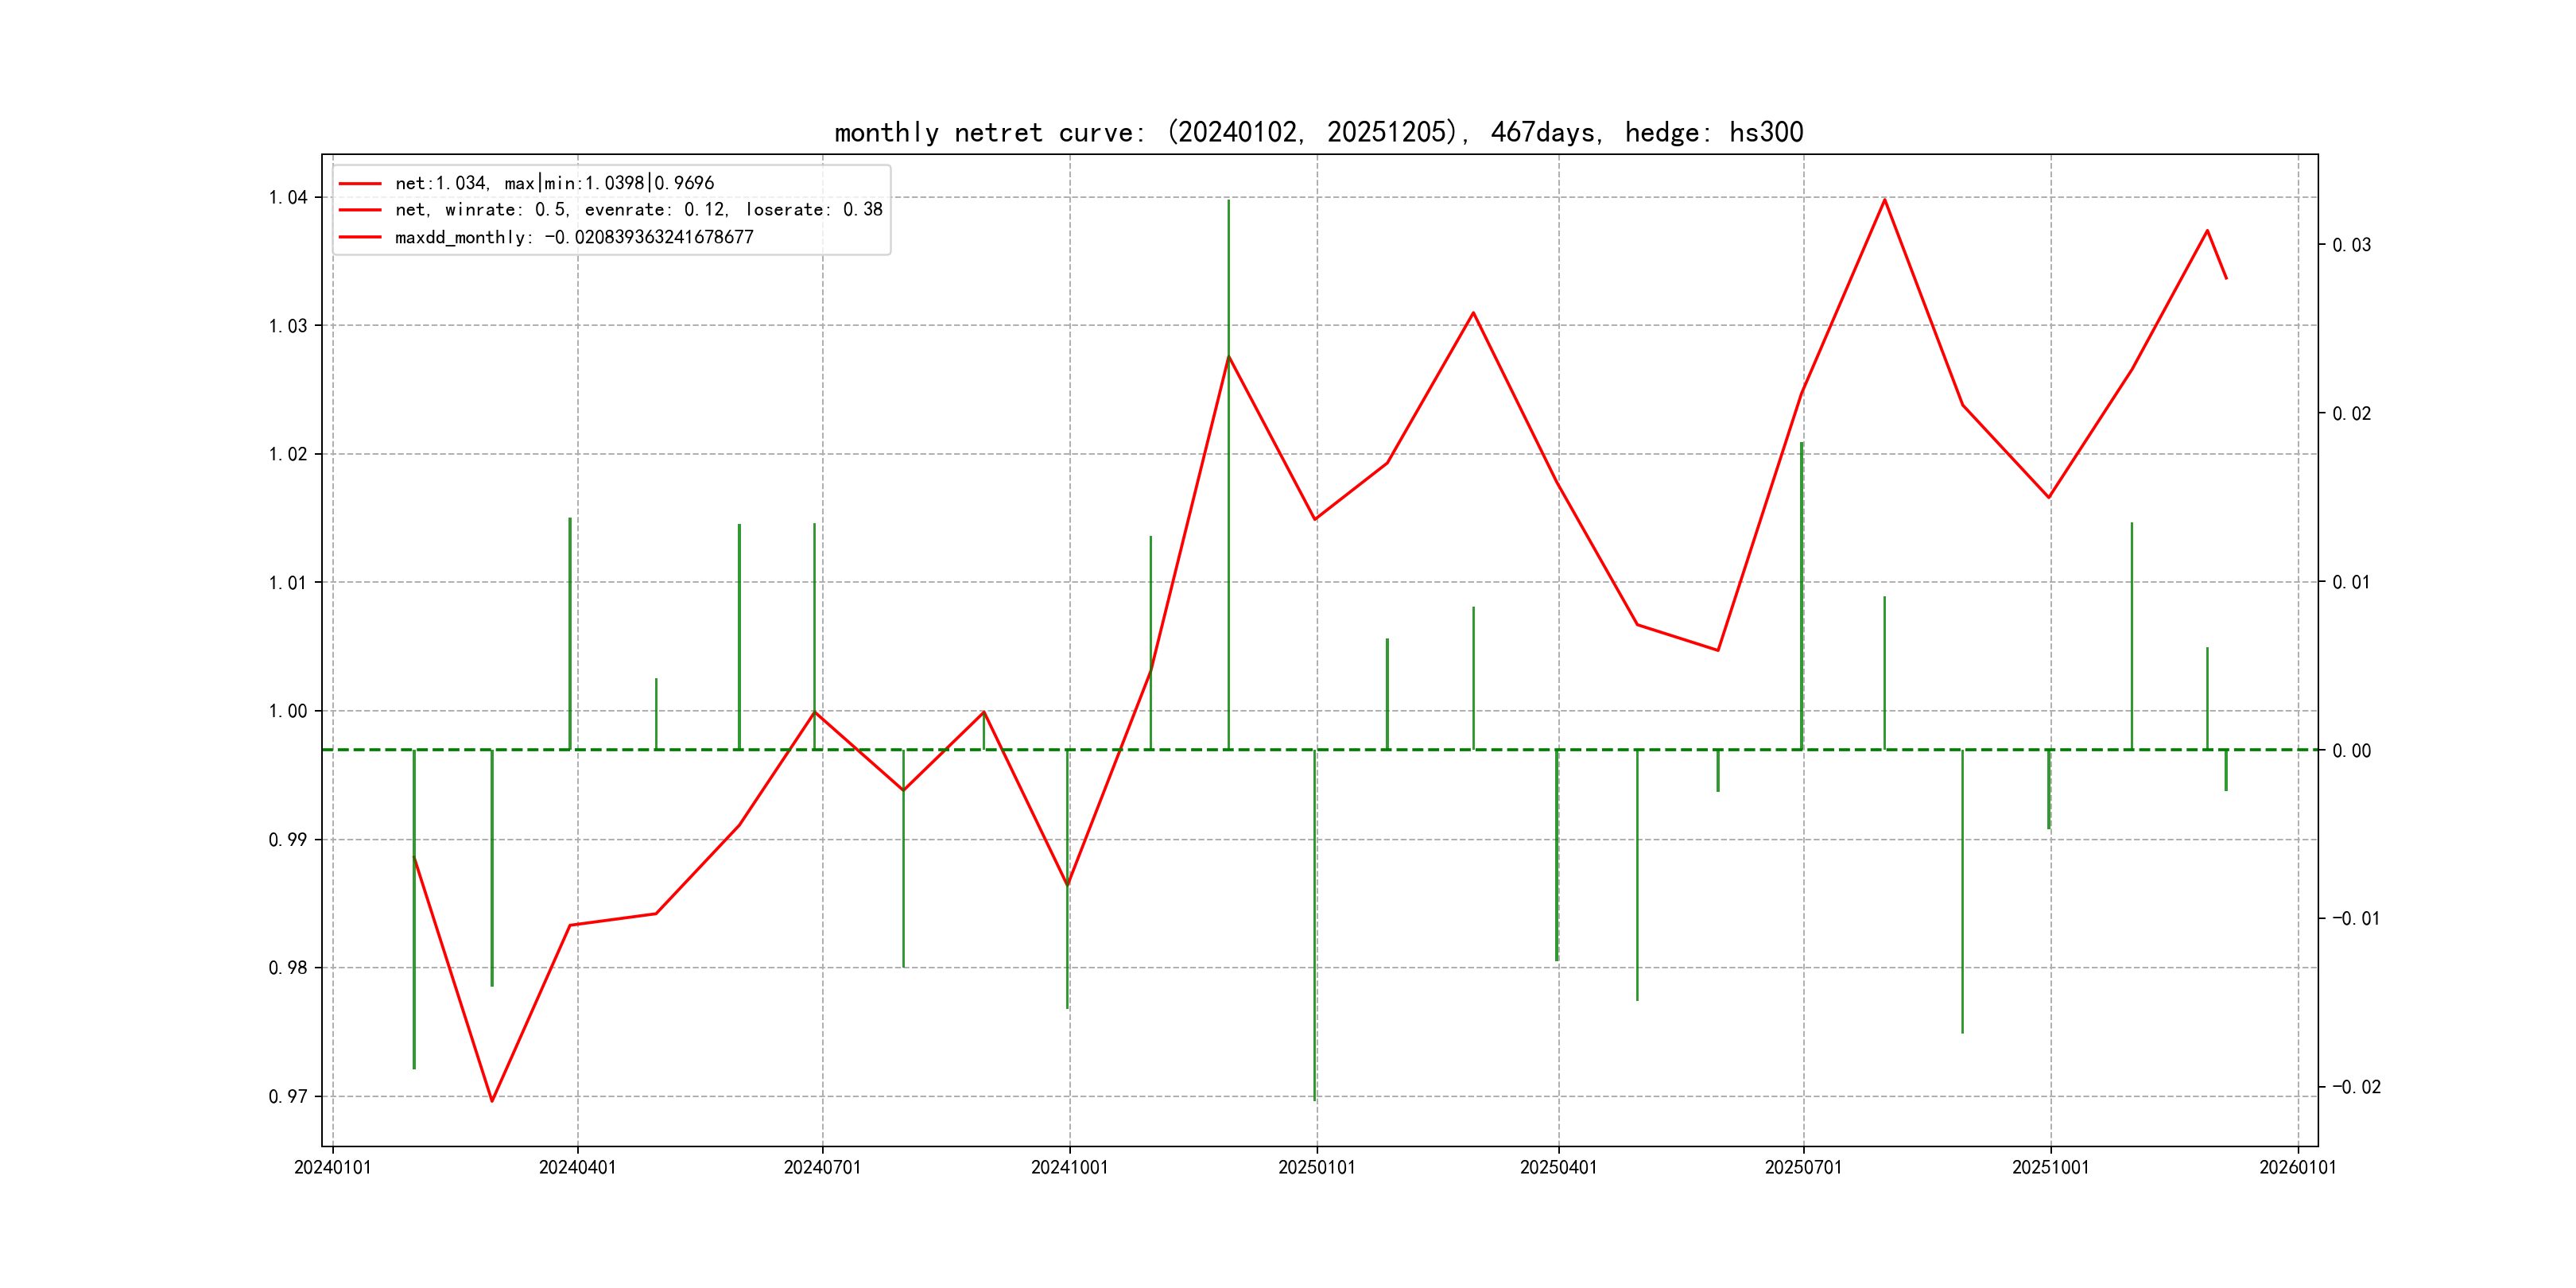
Task: Click the 1.00 left y-axis label
Action: pos(288,711)
